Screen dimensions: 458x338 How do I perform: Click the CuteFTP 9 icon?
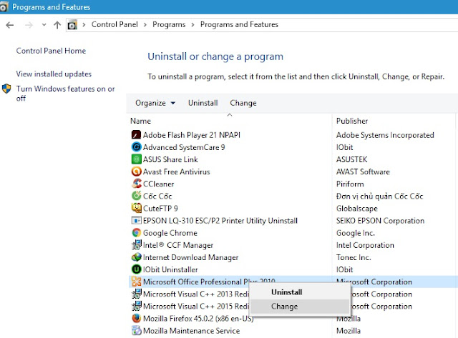136,208
